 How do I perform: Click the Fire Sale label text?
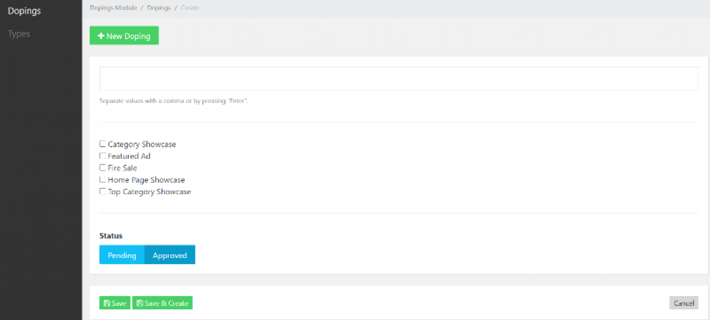pyautogui.click(x=122, y=167)
